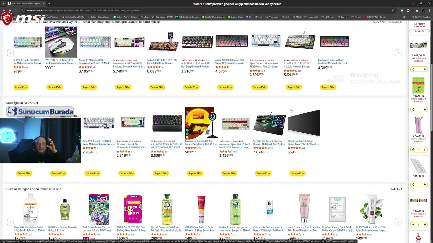Increase quantity of the 104,00 TL item
The image size is (433, 243).
(x=425, y=184)
